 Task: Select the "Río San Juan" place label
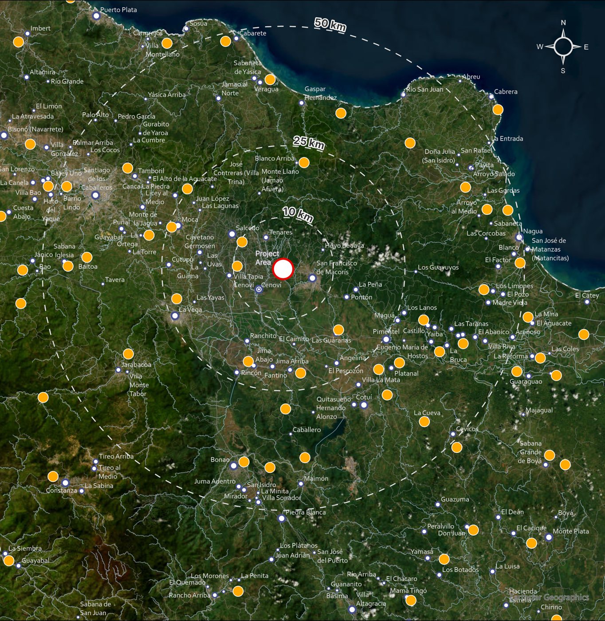coord(424,89)
